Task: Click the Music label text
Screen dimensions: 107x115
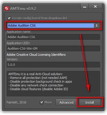Action: tap(48, 102)
